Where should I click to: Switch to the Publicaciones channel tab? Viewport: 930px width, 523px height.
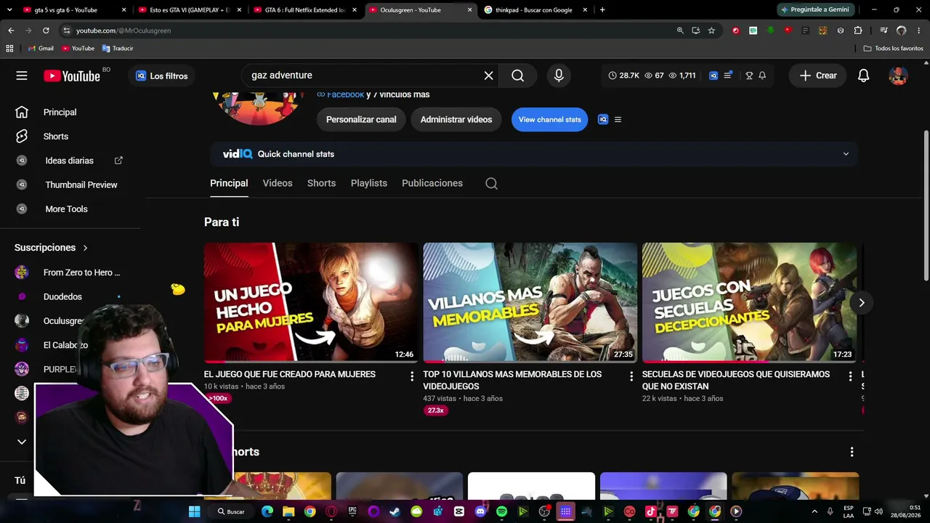[x=432, y=183]
